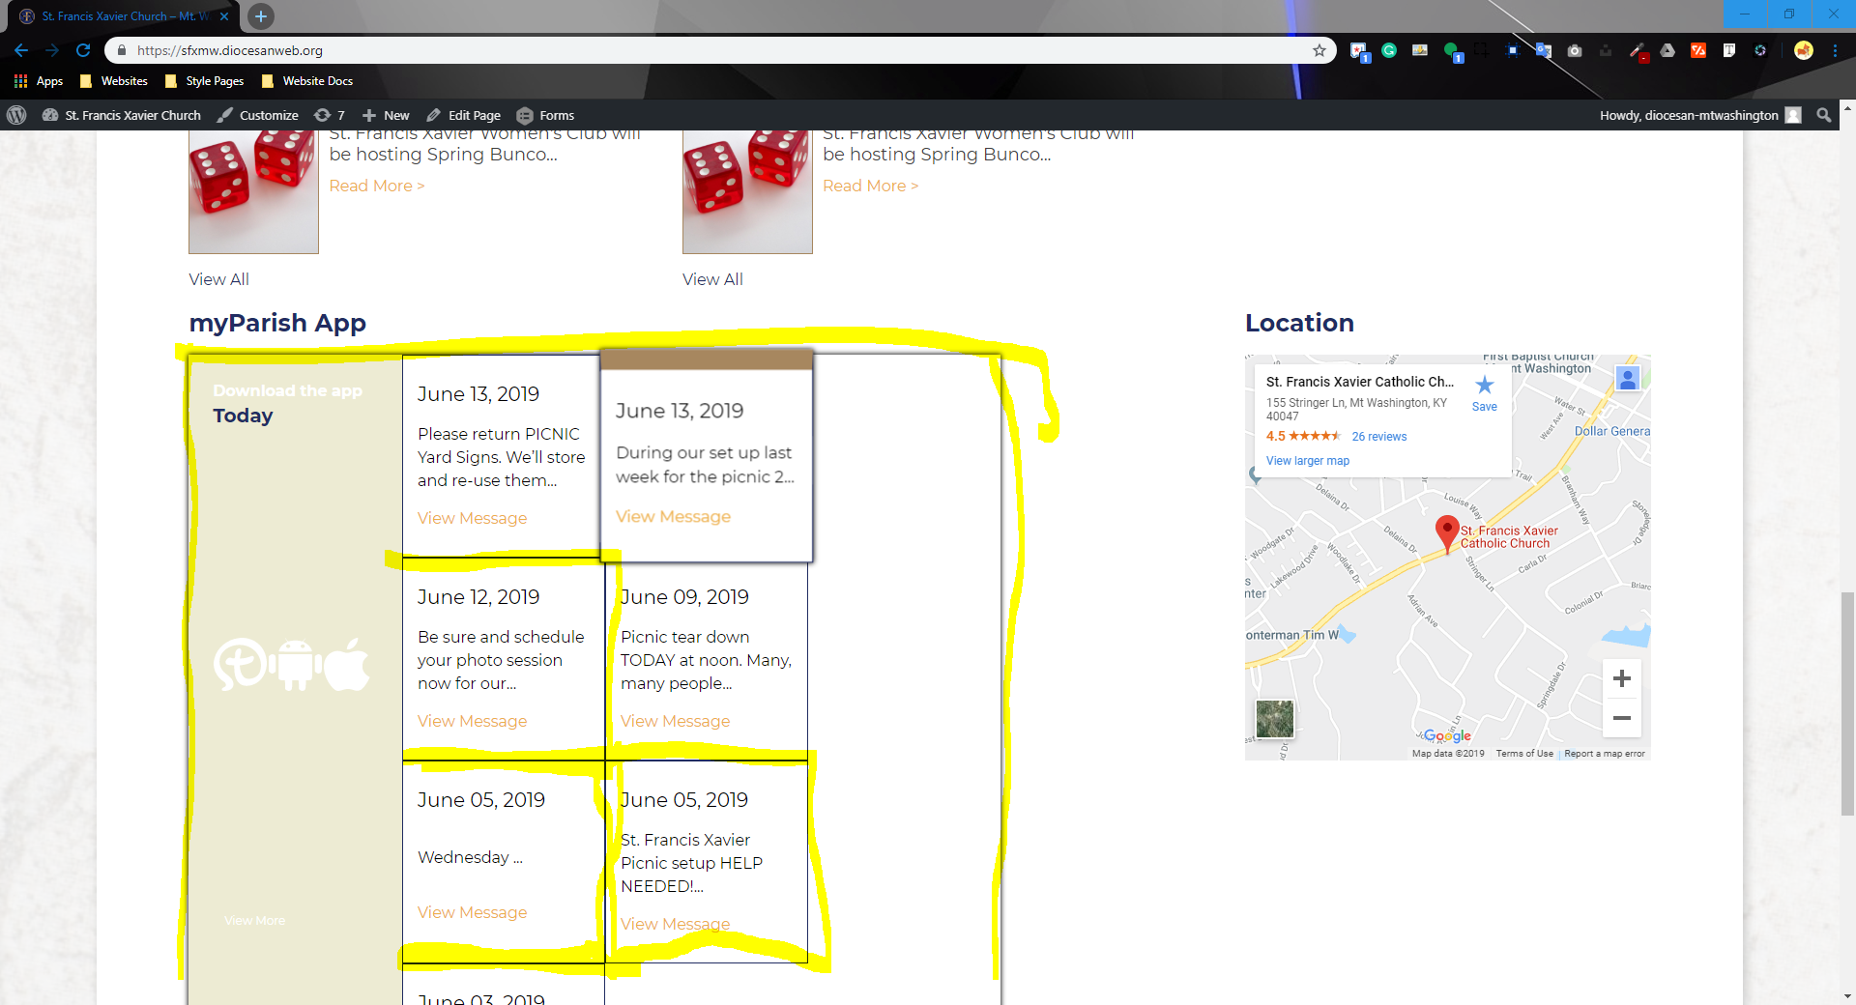Zoom out on the Google map
This screenshot has height=1005, width=1856.
click(1621, 718)
